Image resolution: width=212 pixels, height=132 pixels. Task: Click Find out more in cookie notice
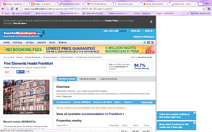20,23
